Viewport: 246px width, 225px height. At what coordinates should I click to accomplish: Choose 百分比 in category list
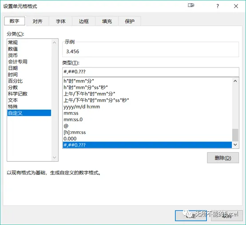click(29, 81)
